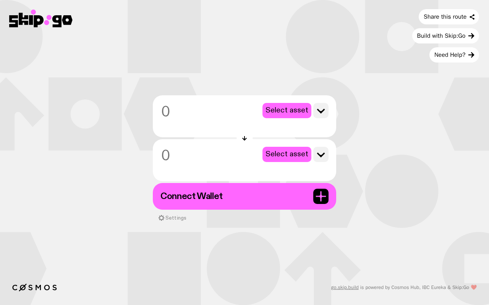Click the arrow icon on Build with Skip:Go

click(471, 36)
